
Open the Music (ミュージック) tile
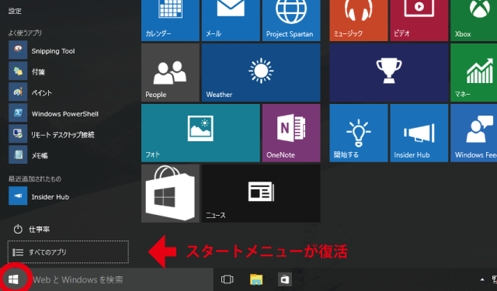(x=359, y=20)
